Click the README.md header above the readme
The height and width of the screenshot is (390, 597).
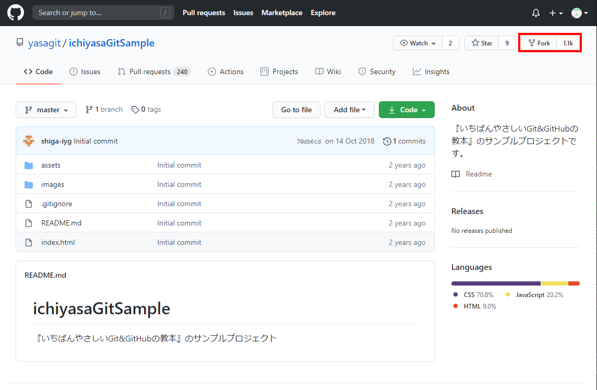(45, 275)
